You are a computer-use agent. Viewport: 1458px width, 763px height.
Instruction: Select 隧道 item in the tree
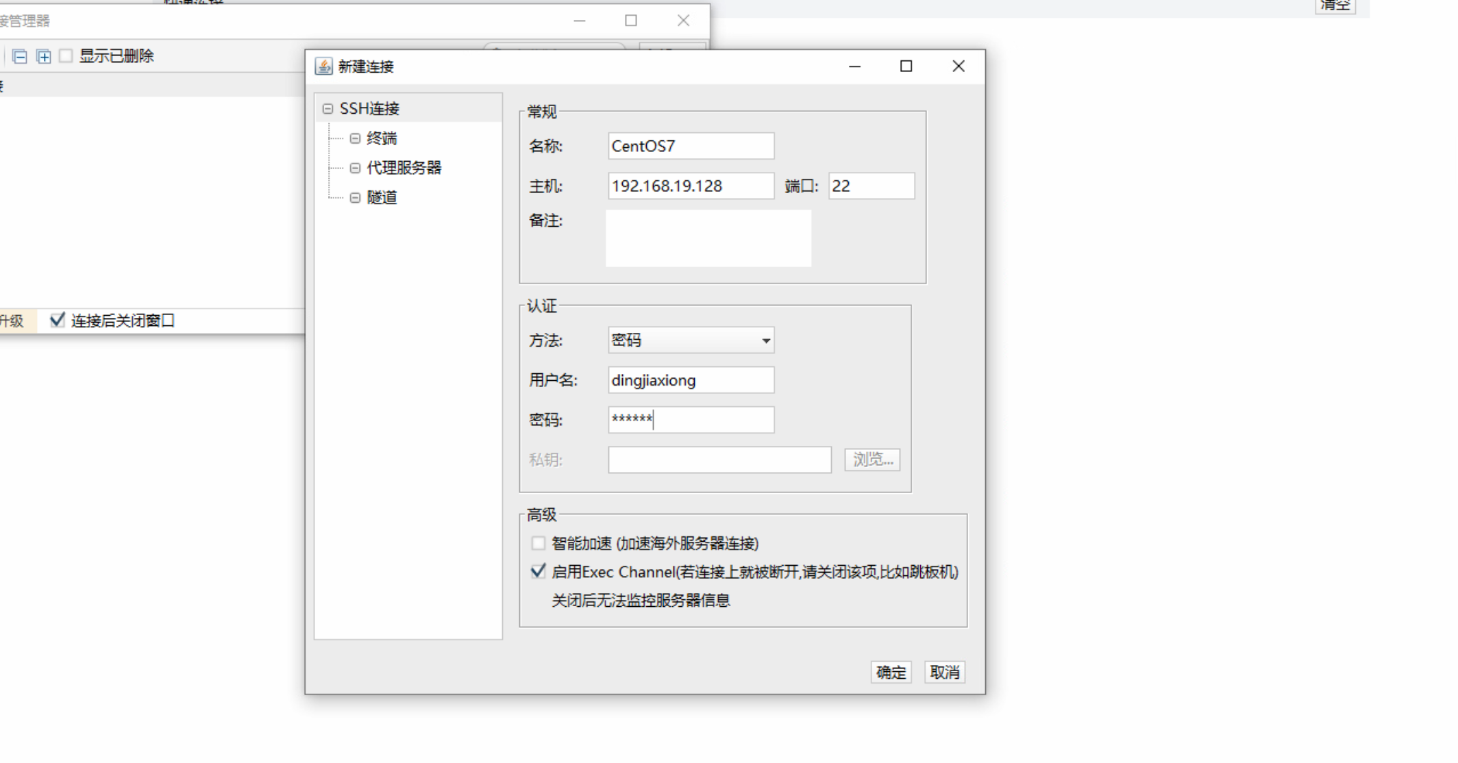point(382,198)
